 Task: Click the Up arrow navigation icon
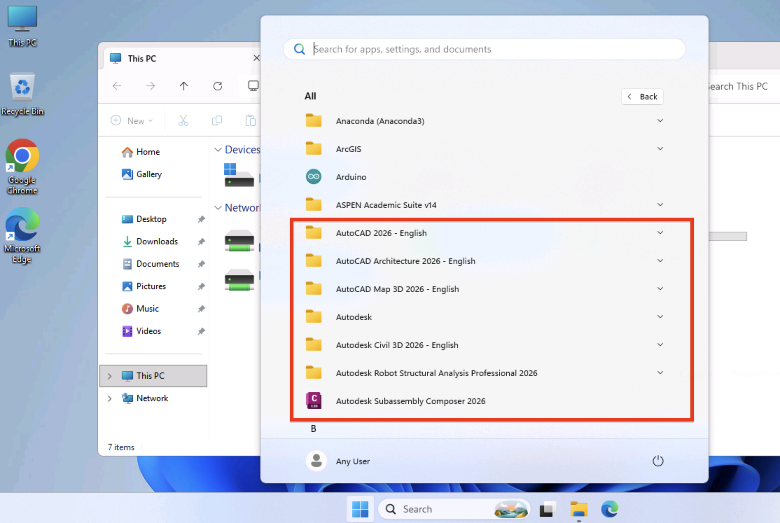coord(184,86)
